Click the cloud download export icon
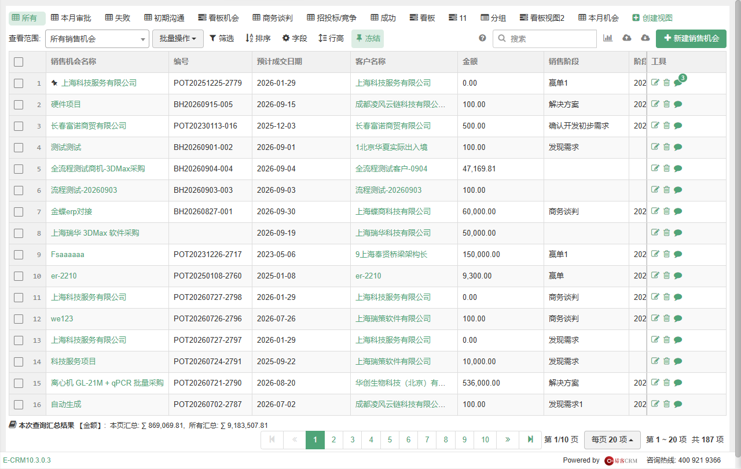The height and width of the screenshot is (469, 741). pos(645,38)
